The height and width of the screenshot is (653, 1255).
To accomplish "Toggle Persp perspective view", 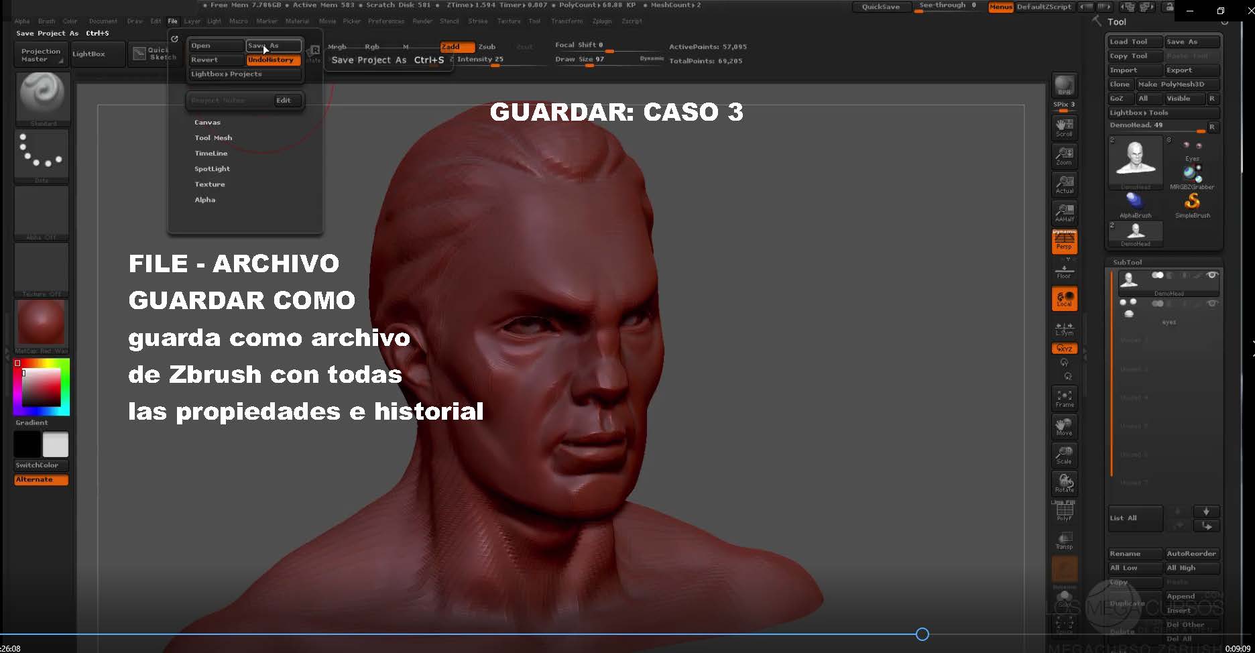I will tap(1064, 241).
